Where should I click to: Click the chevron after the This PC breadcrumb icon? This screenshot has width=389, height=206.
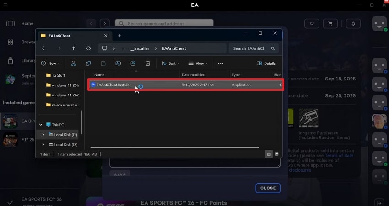(x=113, y=48)
